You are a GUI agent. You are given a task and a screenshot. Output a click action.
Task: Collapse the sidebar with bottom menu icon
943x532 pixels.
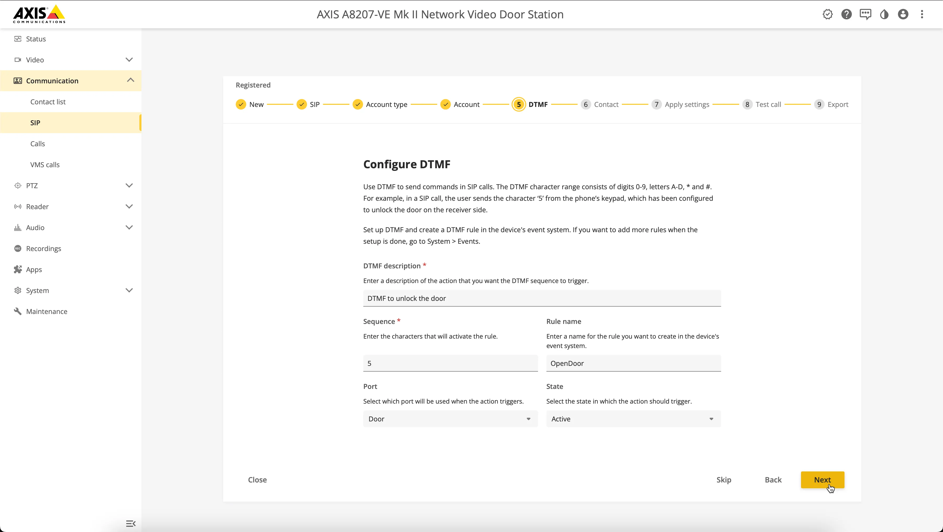click(131, 524)
